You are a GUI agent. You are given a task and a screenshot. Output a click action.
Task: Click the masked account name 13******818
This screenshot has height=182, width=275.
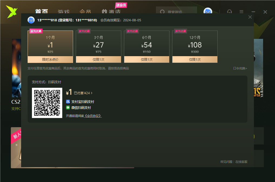(47, 20)
